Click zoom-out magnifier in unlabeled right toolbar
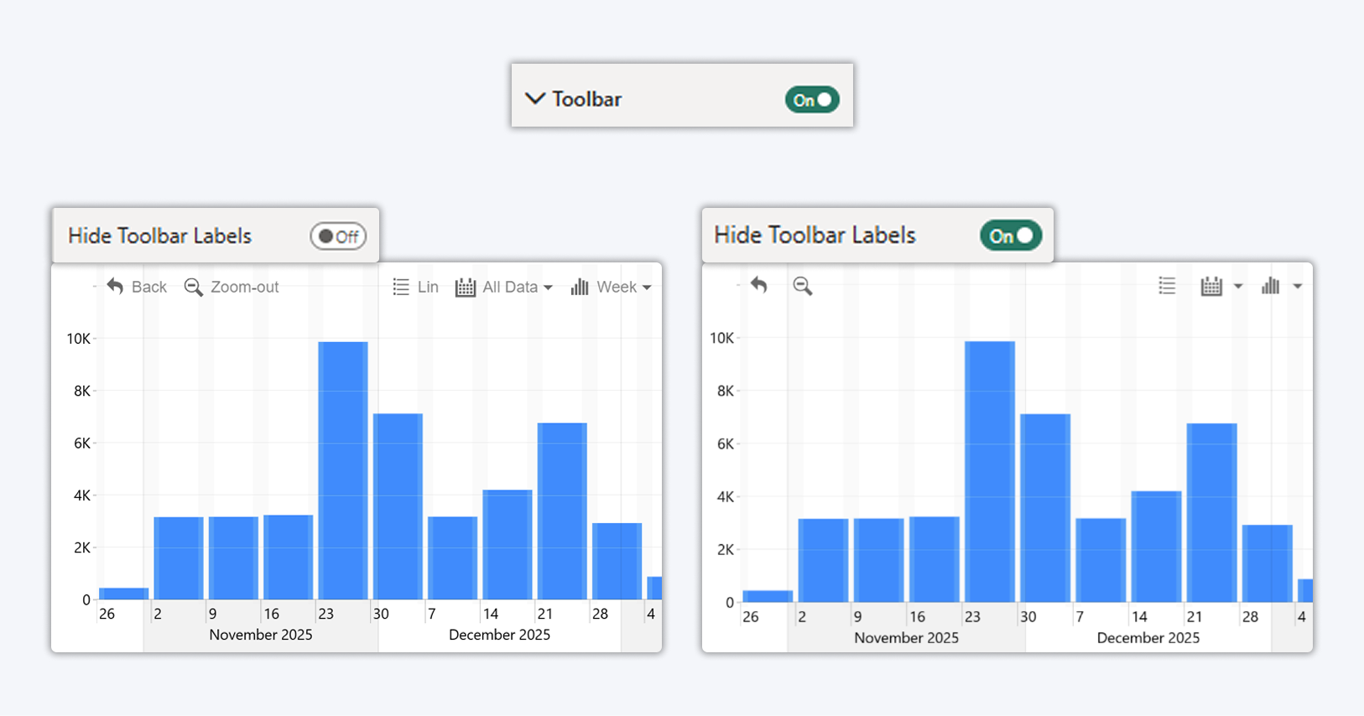 [802, 286]
